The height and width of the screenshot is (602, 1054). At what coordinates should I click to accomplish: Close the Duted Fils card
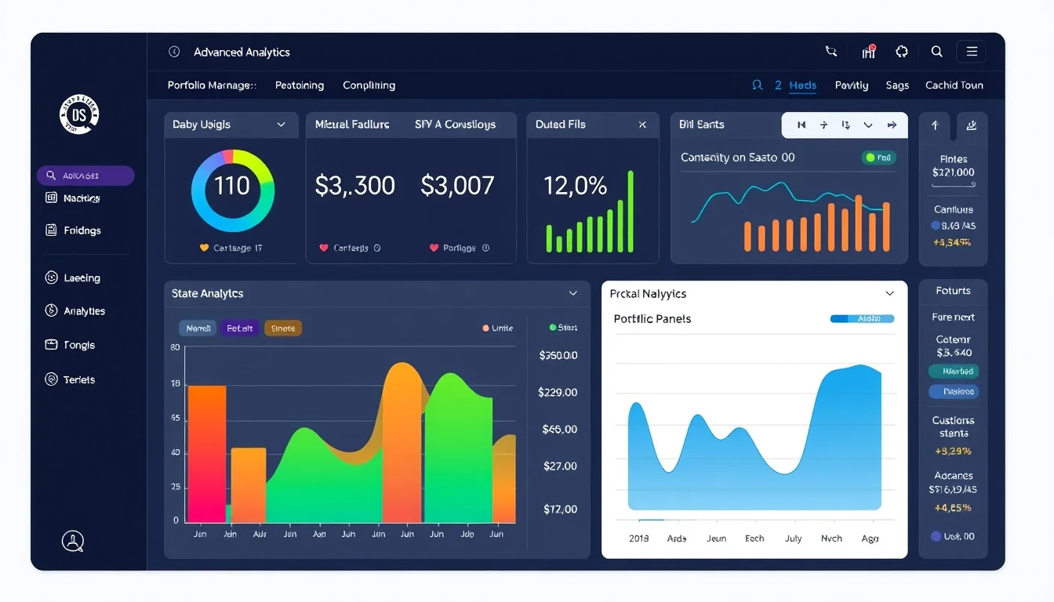[642, 125]
